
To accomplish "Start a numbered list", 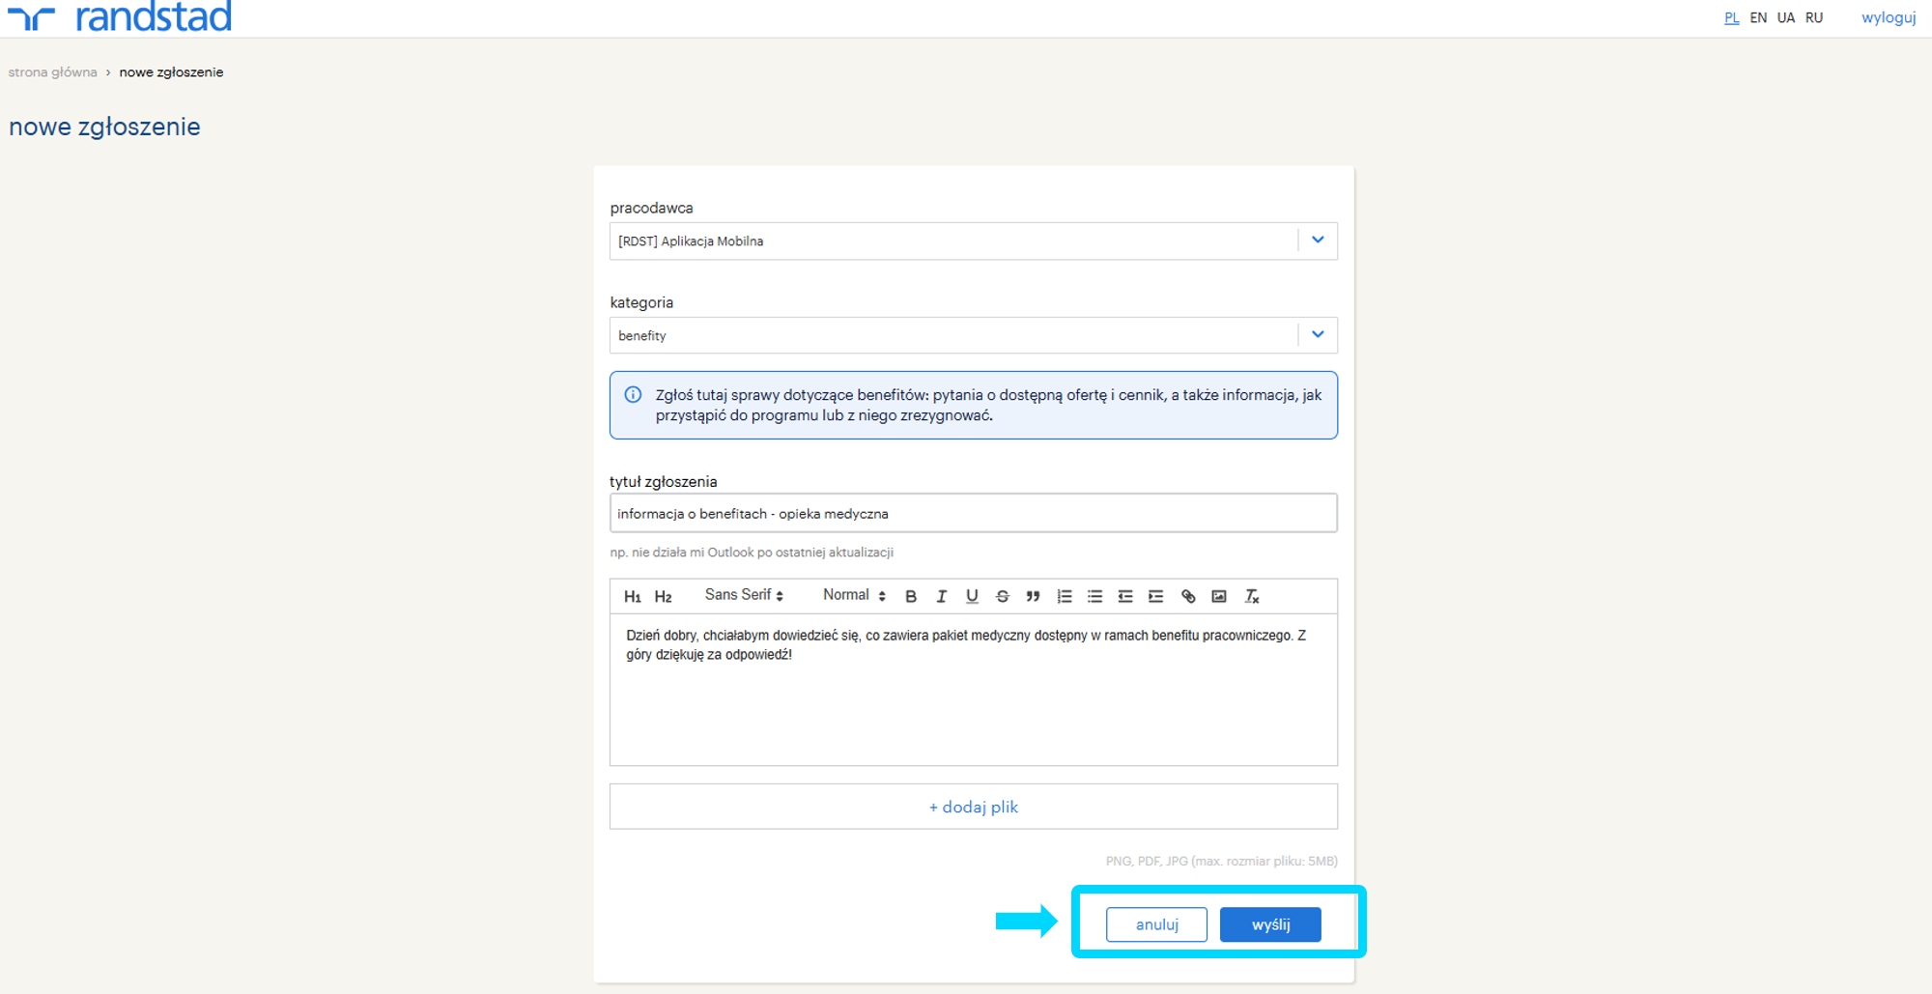I will (x=1065, y=597).
